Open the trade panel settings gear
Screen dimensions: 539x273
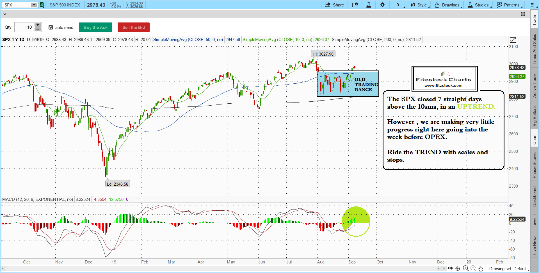[523, 14]
